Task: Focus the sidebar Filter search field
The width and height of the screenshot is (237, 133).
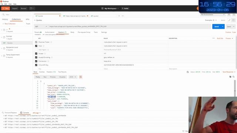Action: click(17, 14)
